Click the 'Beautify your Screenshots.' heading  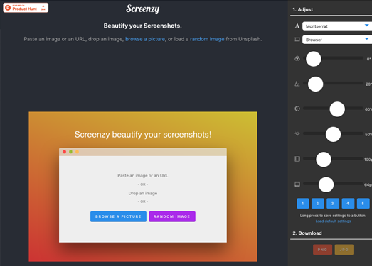click(142, 26)
